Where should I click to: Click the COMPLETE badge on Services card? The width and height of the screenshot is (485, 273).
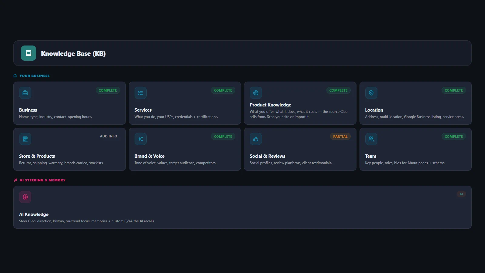point(223,90)
